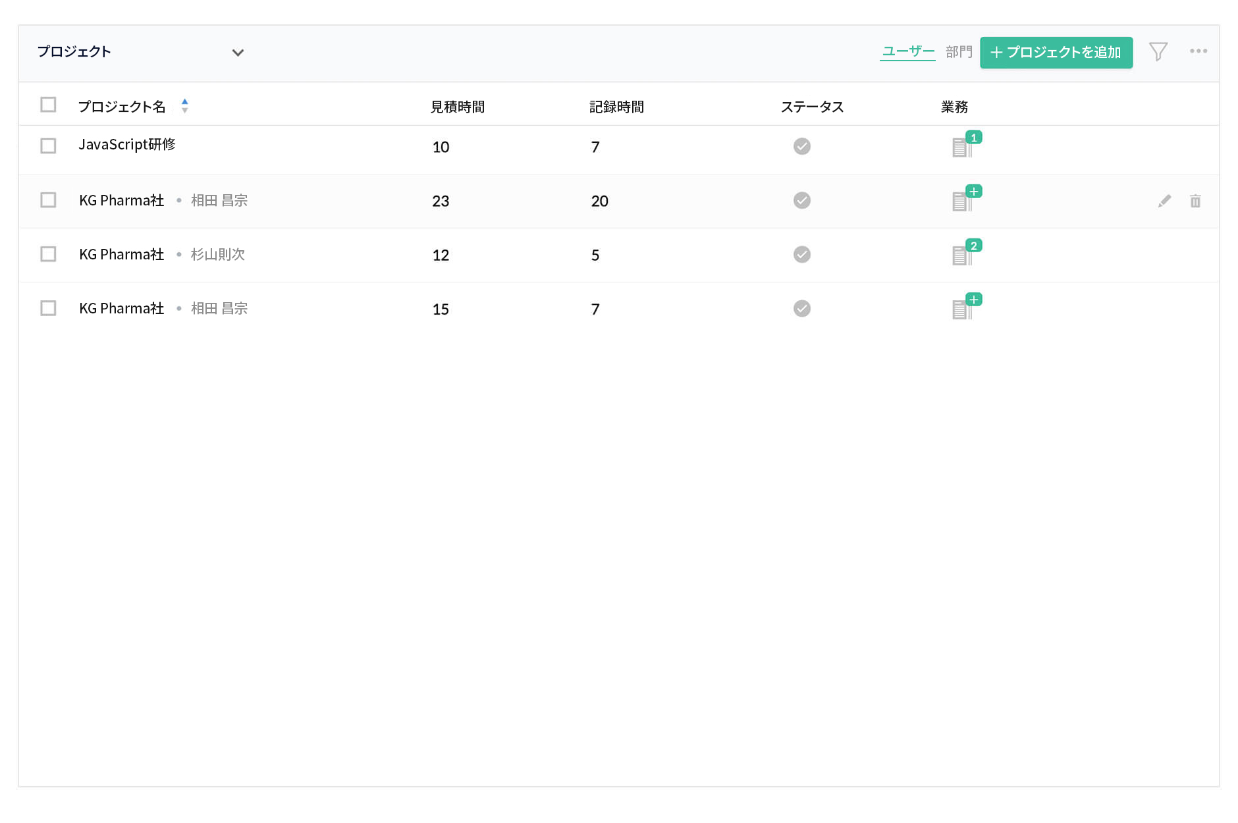Sort プロジェクト名 descending with the down arrow
Viewport: 1238px width, 823px height.
pyautogui.click(x=185, y=110)
